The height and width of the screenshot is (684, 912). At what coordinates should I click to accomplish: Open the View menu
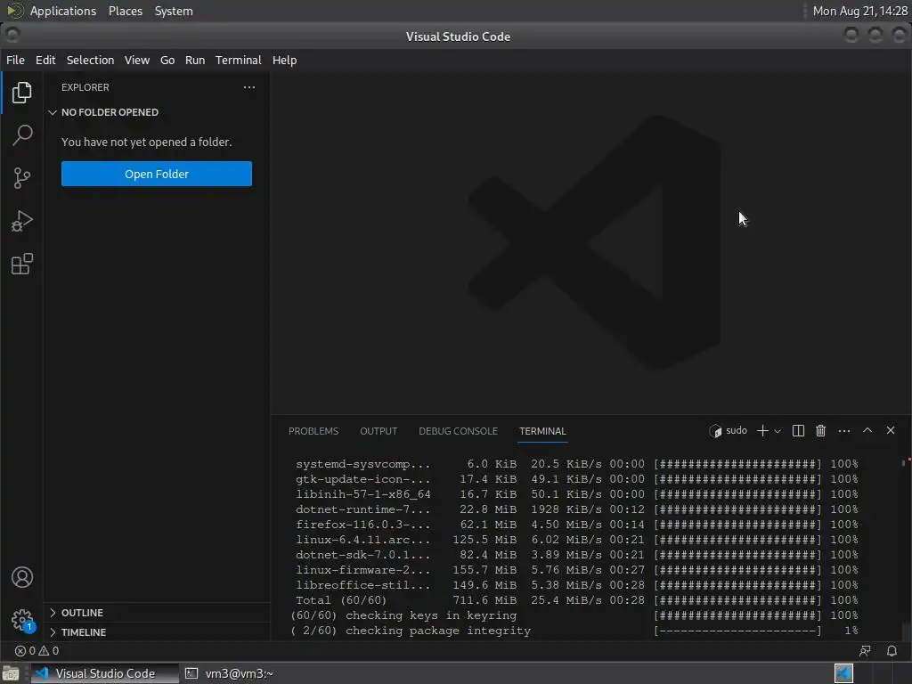pos(136,60)
